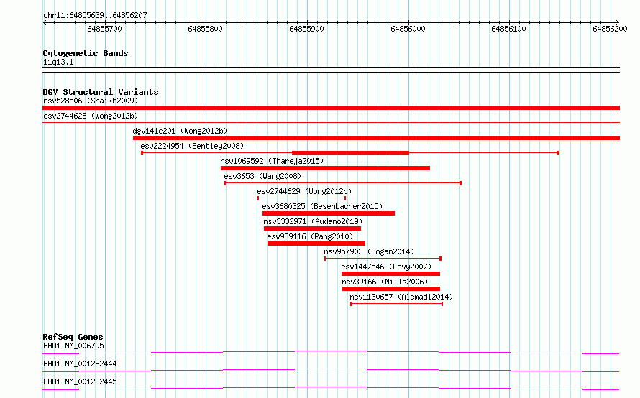Click the 64855800 ruler coordinate
This screenshot has width=640, height=398.
point(206,29)
